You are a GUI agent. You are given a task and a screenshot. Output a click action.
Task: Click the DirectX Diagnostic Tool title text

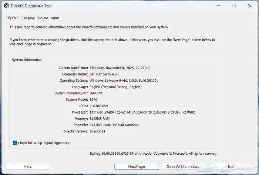31,6
